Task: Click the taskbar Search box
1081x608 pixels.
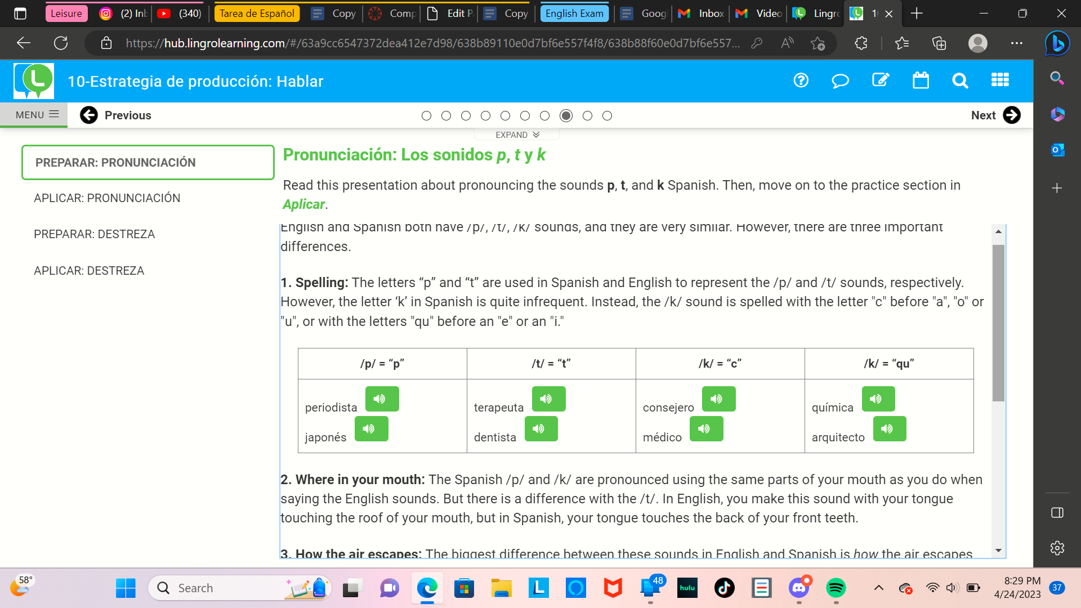Action: pos(240,588)
